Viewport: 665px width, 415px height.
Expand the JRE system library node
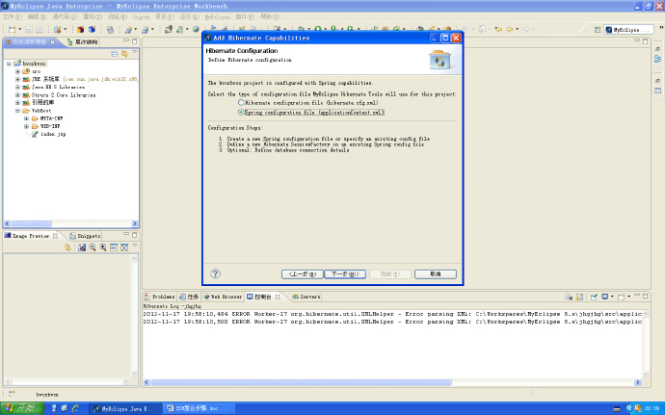pyautogui.click(x=17, y=79)
